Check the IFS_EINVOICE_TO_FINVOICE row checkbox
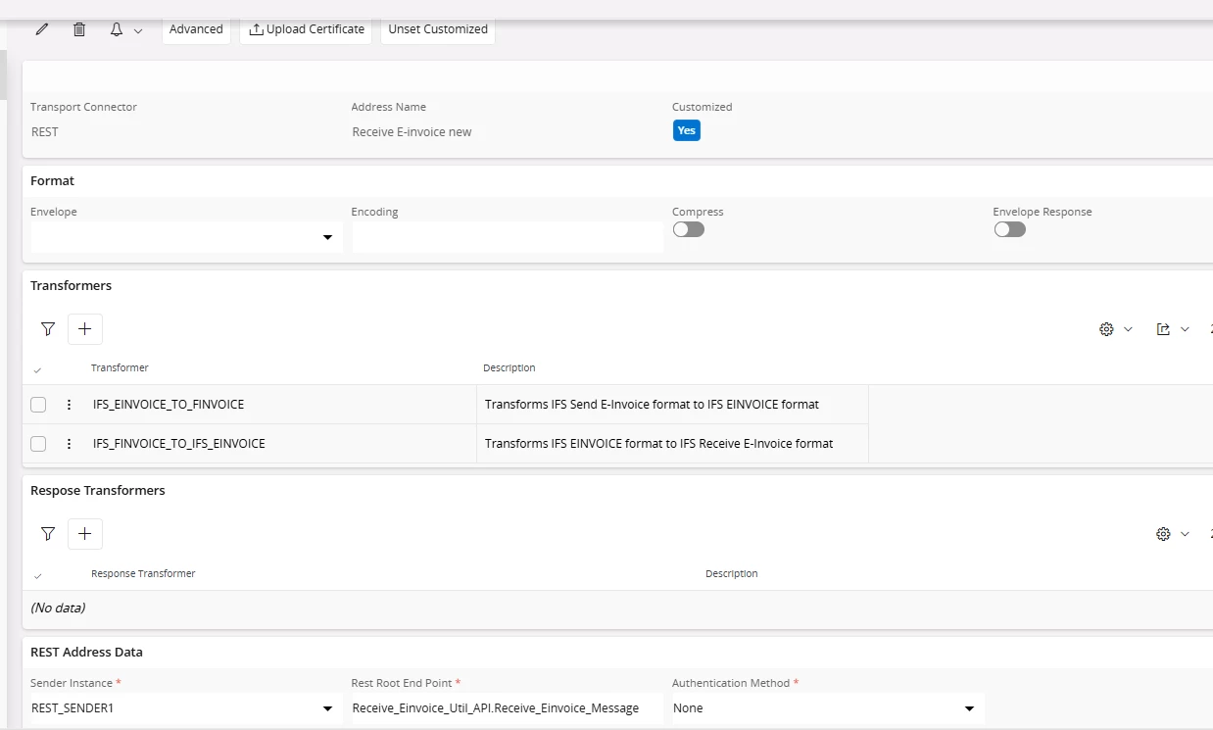This screenshot has height=730, width=1213. [x=38, y=405]
